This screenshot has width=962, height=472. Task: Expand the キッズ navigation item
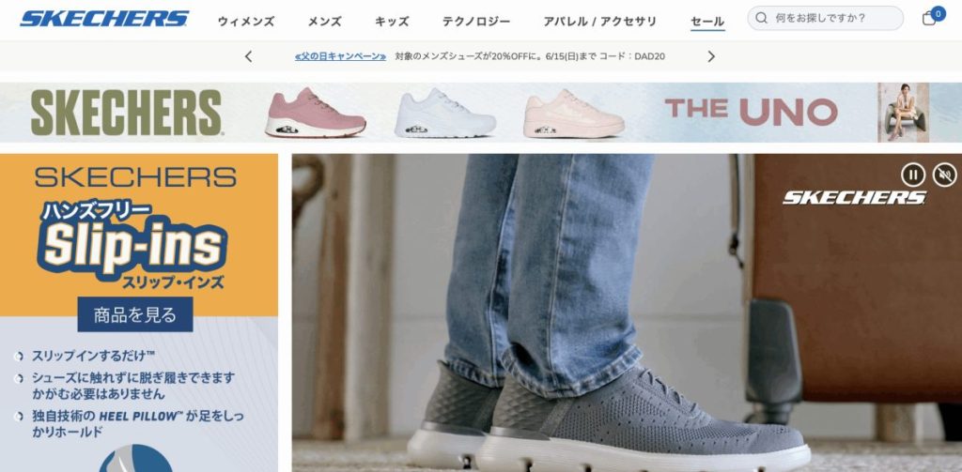pos(392,22)
